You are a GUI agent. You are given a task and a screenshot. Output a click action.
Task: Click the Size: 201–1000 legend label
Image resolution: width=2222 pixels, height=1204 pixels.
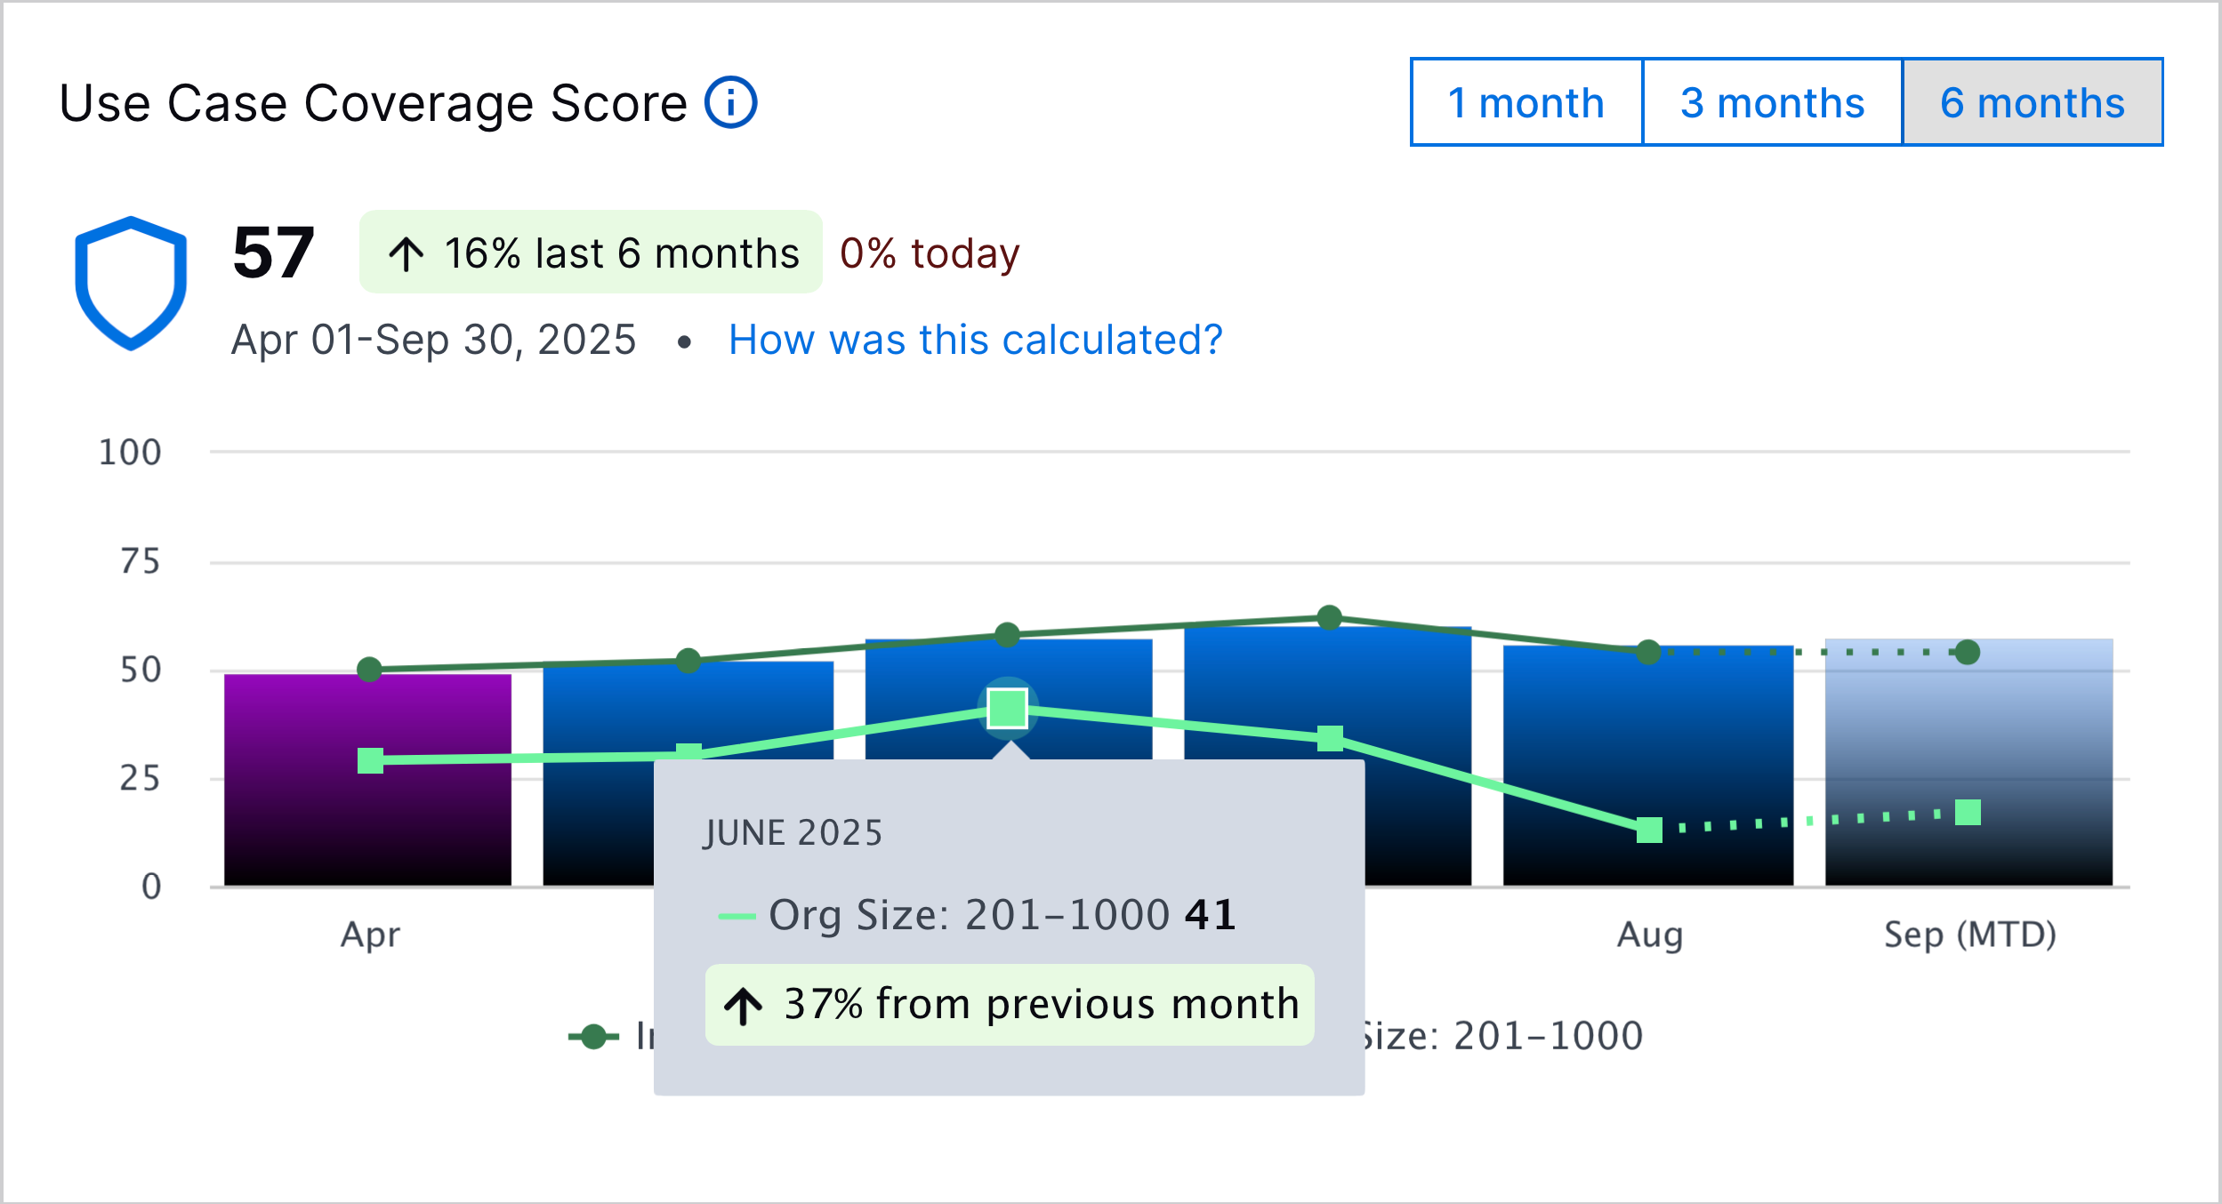[1502, 1036]
